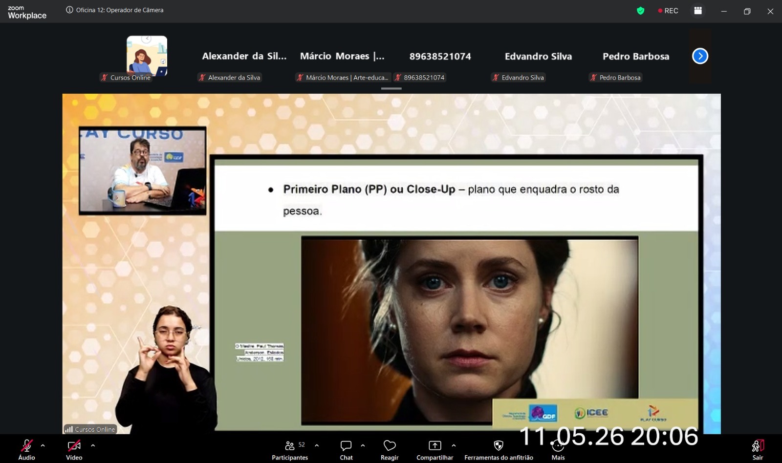Restore down the Zoom meeting window
Screen dimensions: 782x463
pyautogui.click(x=747, y=11)
